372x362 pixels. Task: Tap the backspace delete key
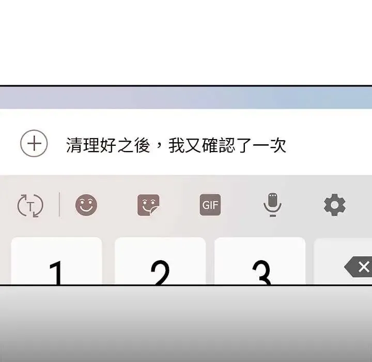click(x=358, y=266)
